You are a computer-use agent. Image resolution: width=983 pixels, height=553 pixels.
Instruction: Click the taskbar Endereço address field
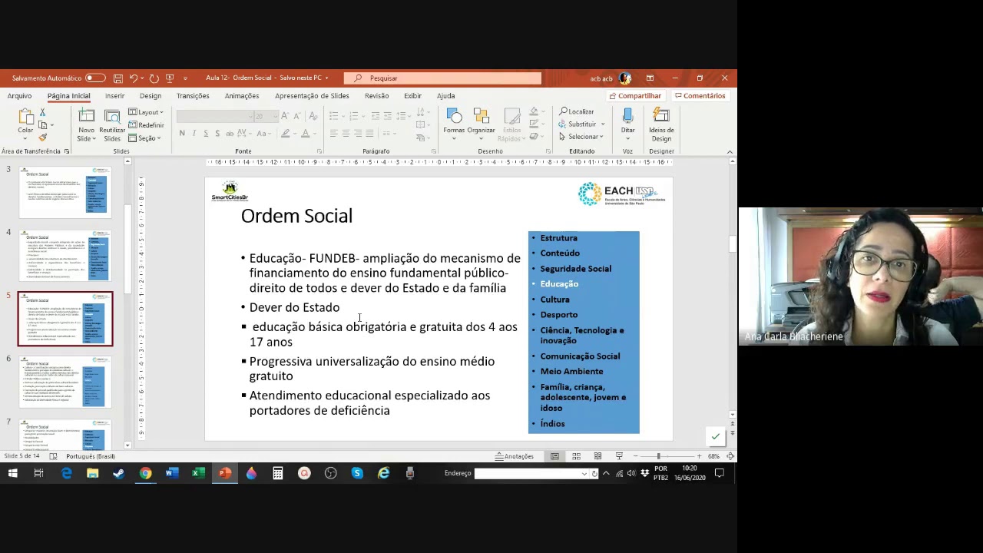(531, 473)
